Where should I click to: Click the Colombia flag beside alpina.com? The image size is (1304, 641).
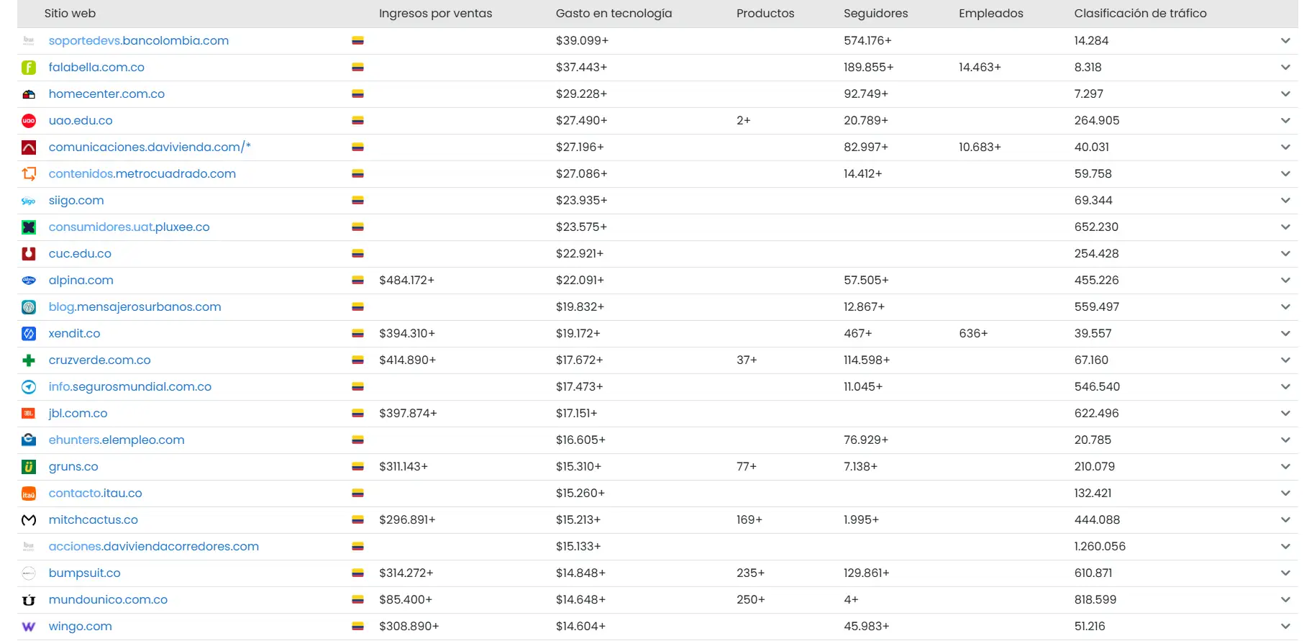point(357,281)
